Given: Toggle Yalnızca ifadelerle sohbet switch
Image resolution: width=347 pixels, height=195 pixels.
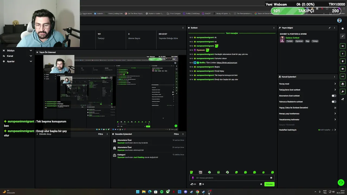Looking at the screenshot, I should coord(334,102).
